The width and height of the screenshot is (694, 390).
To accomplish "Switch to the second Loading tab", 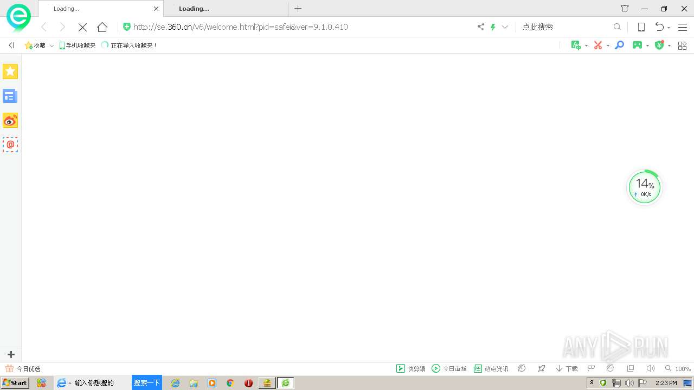I will 227,9.
